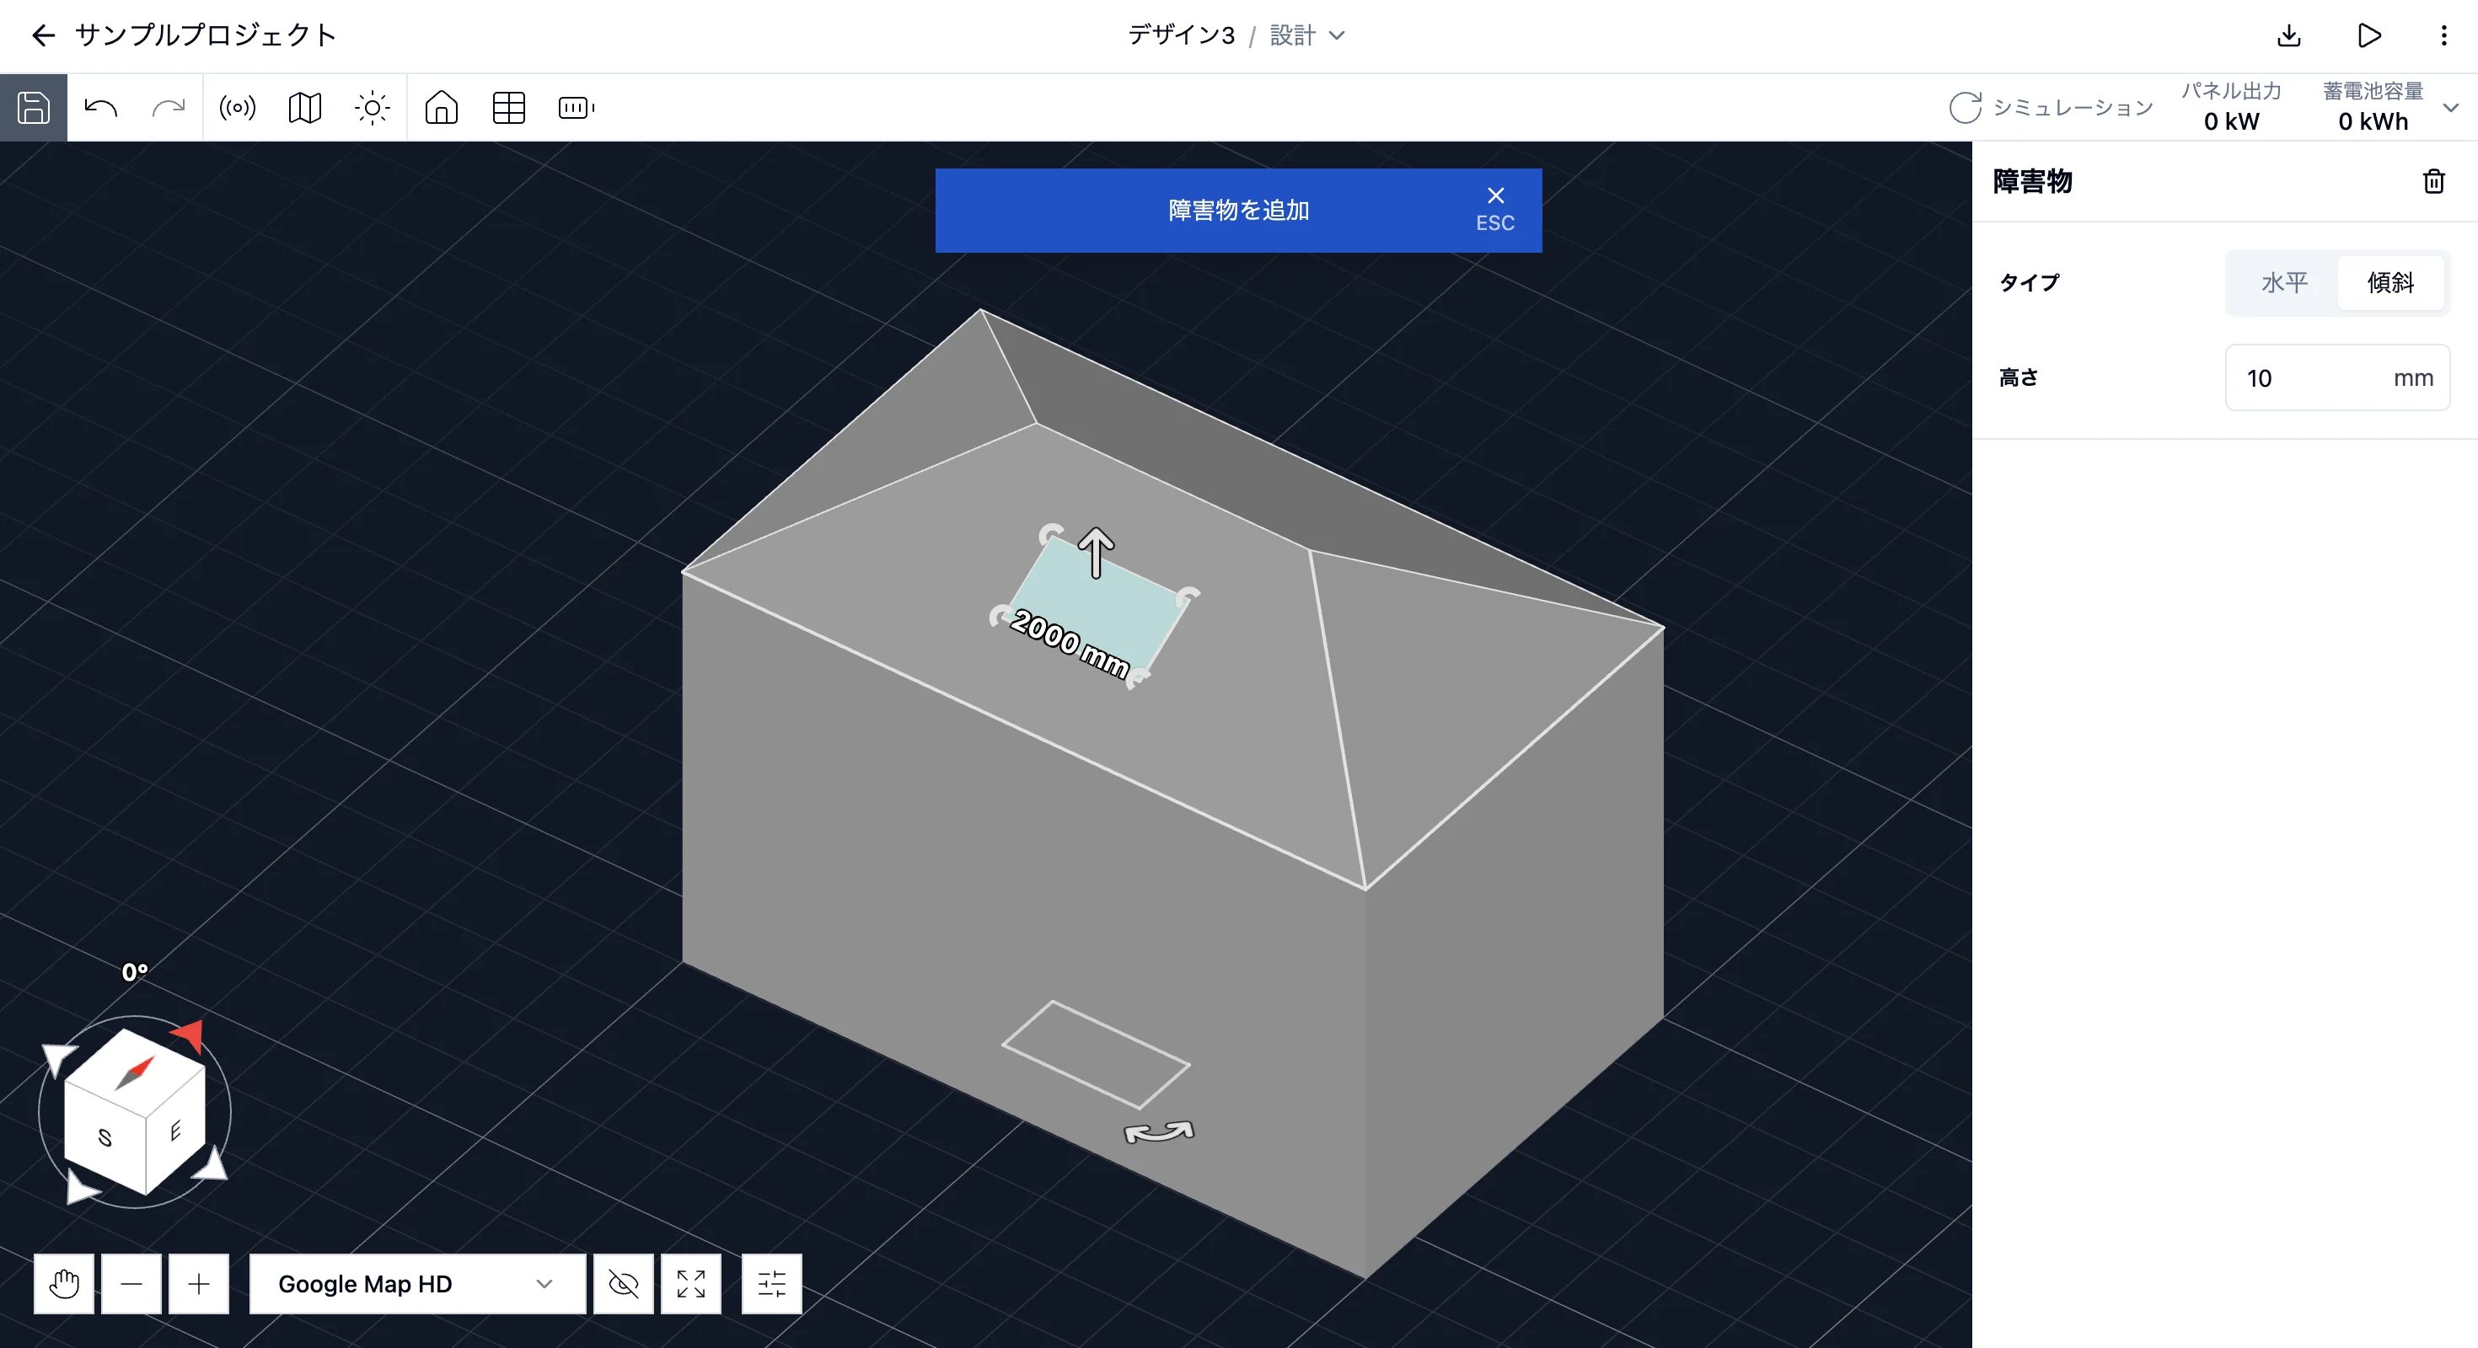Click the サンプルプロジェクト project title

(x=206, y=35)
